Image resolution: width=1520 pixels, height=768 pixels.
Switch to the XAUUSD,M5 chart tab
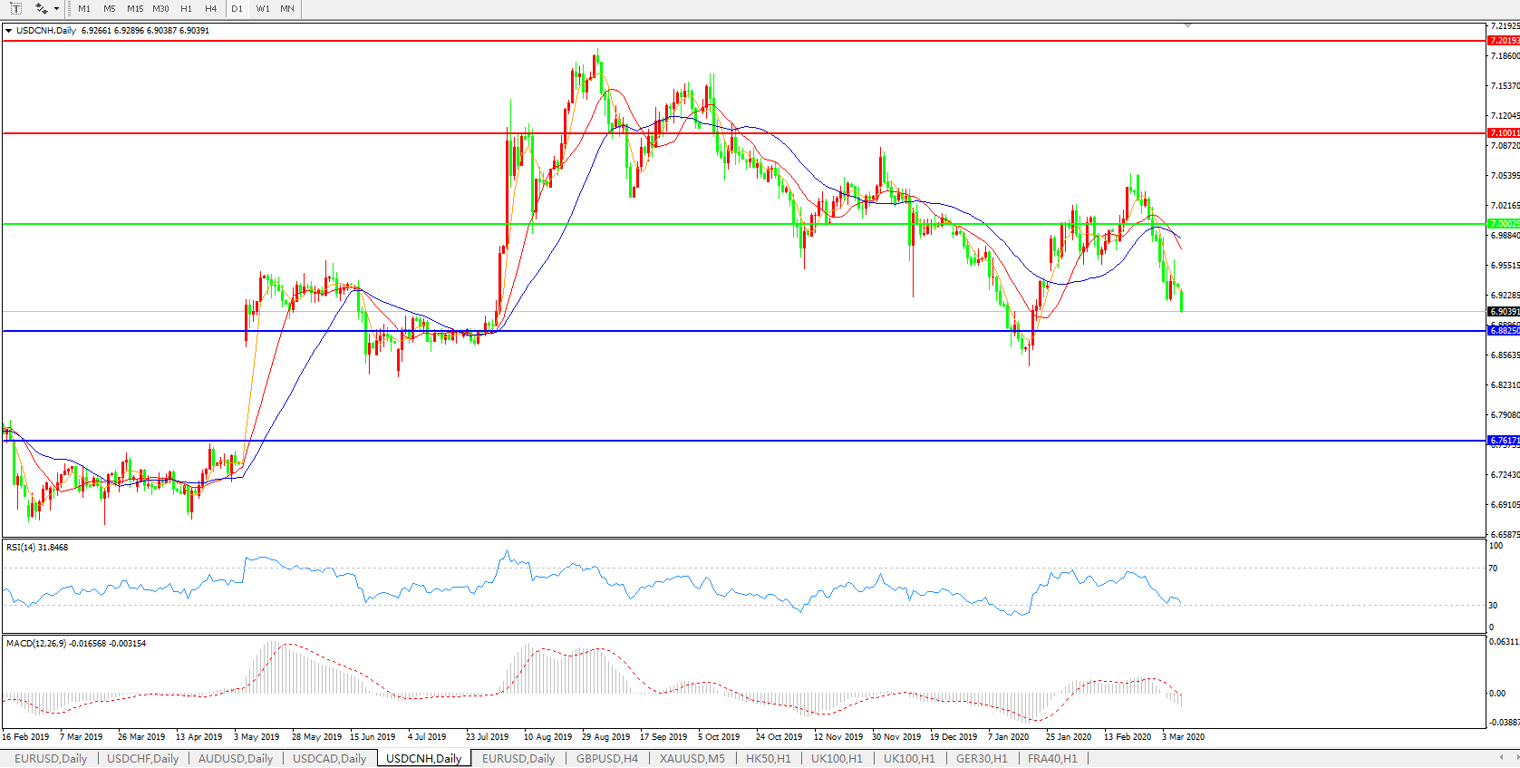point(692,758)
